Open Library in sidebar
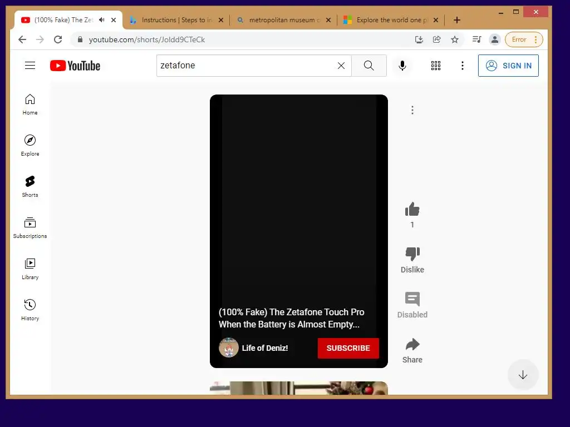Screen dimensions: 570x427 coord(30,269)
